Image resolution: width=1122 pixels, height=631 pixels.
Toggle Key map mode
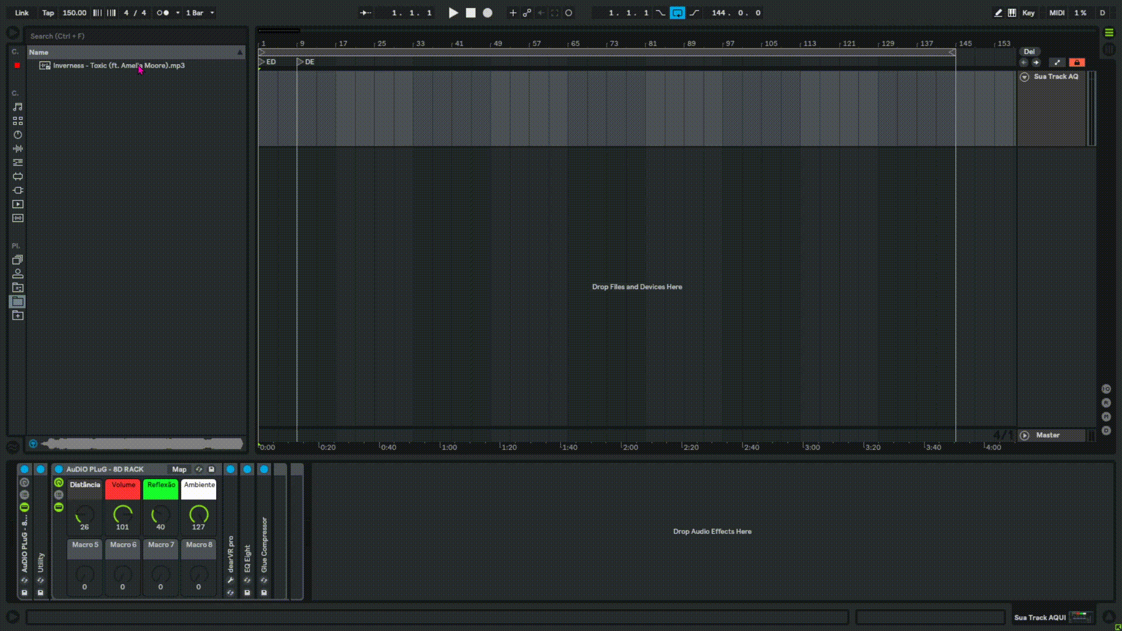(x=1028, y=13)
